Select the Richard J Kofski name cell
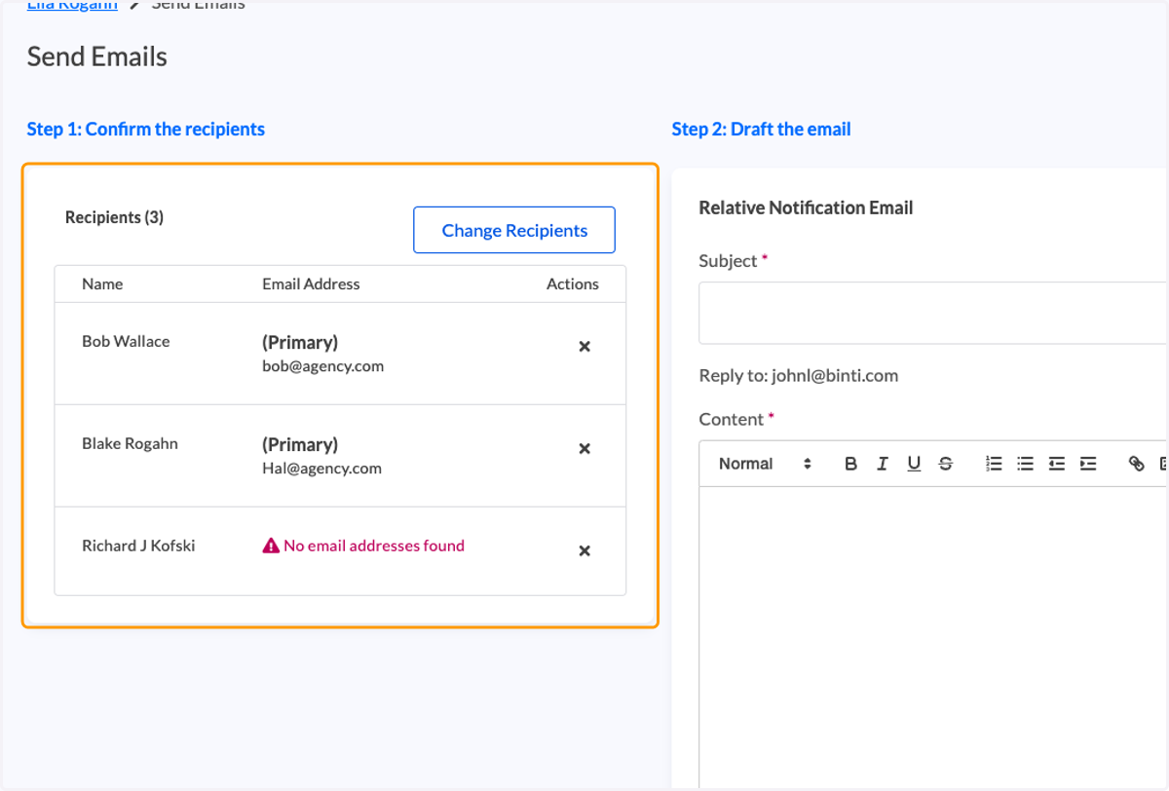The width and height of the screenshot is (1169, 791). click(x=138, y=546)
